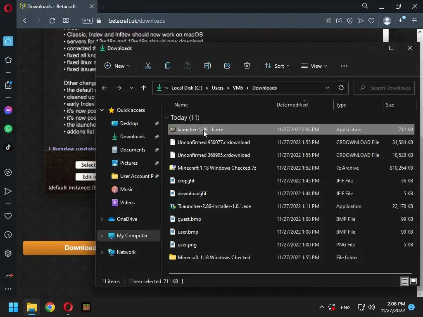Screen dimensions: 423x317
Task: Select Pictures in Quick access
Action: click(x=129, y=163)
